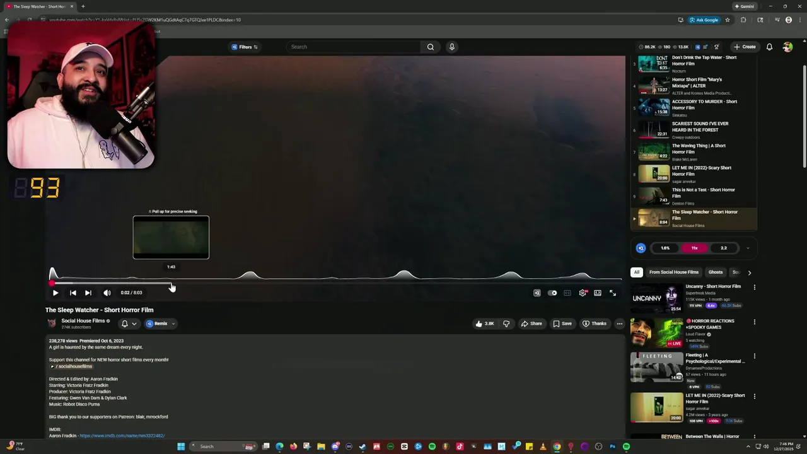Show more filter chips with right arrow
807x454 pixels.
[749, 272]
